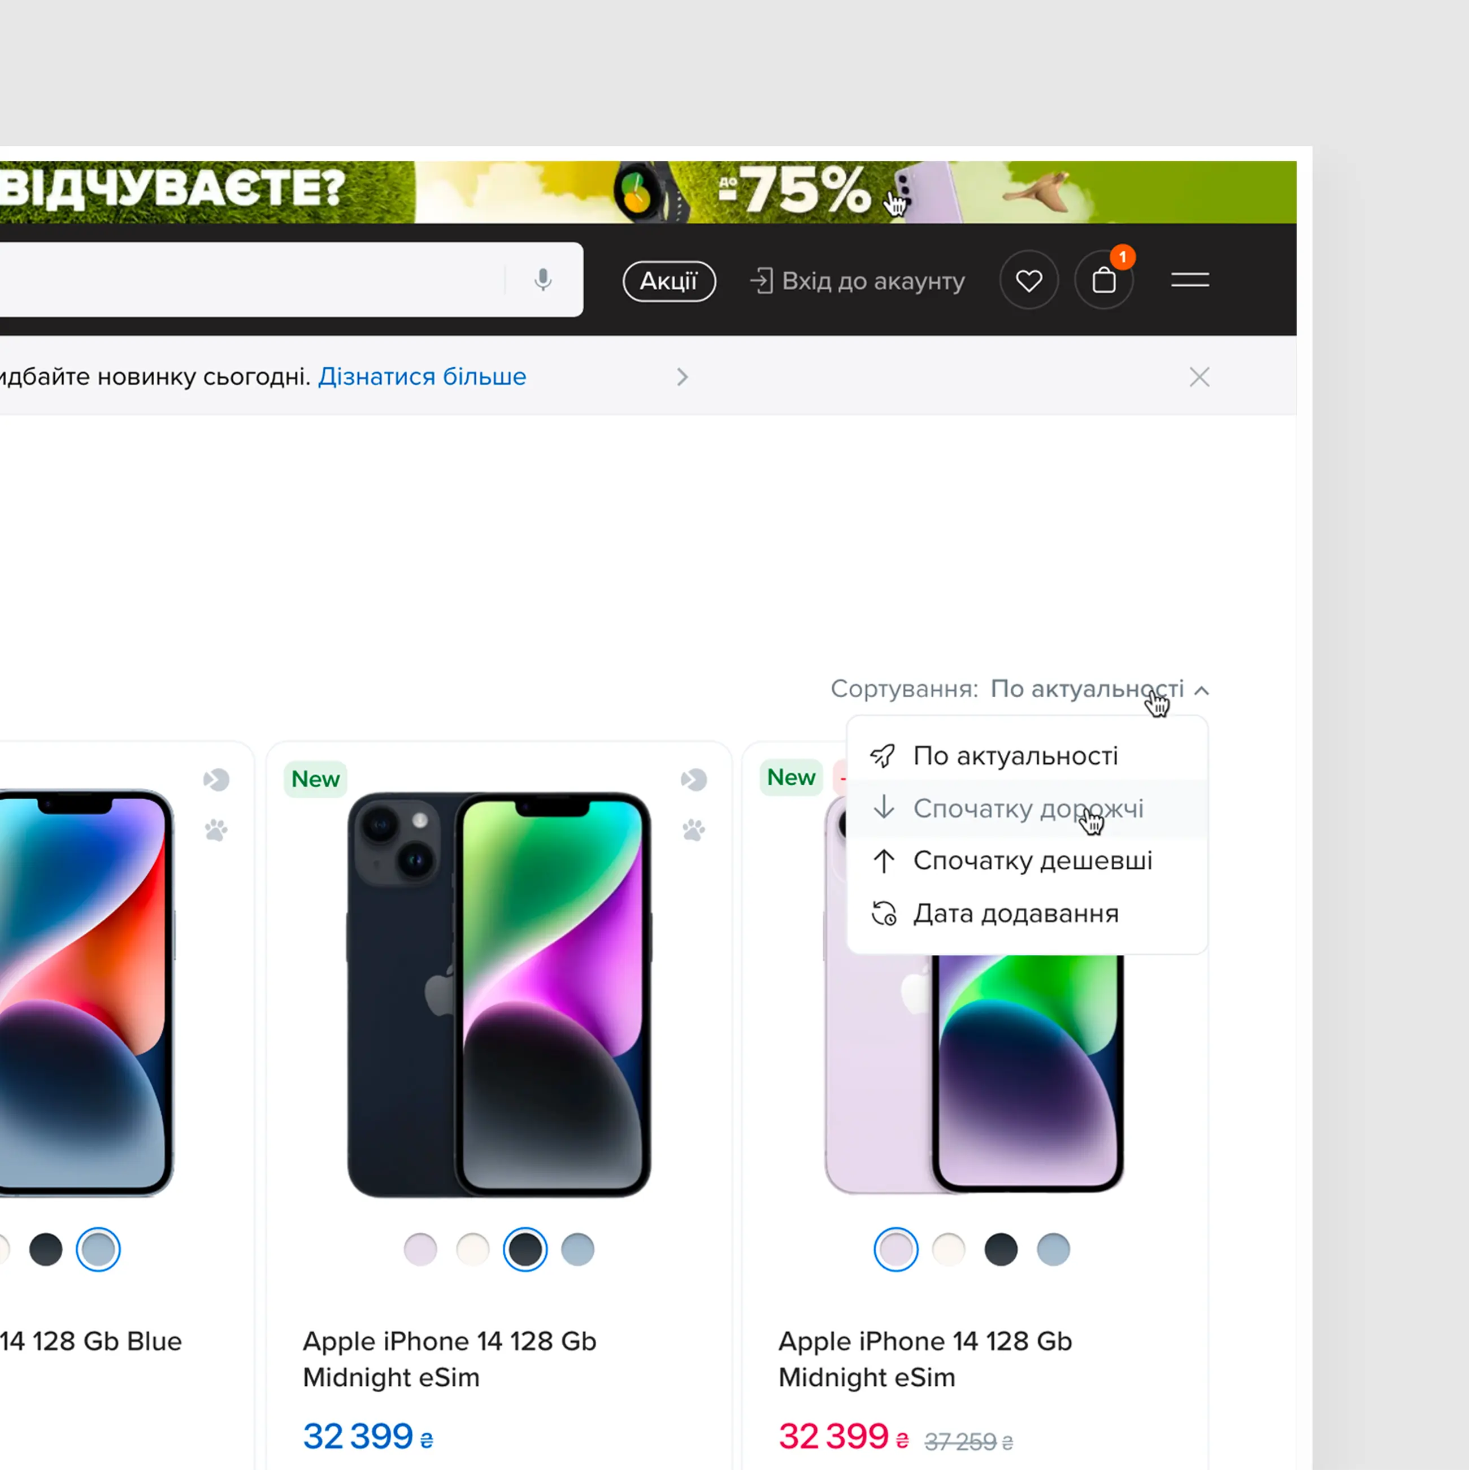Select dark midnight color on right iPhone card
The height and width of the screenshot is (1470, 1469).
click(1001, 1249)
